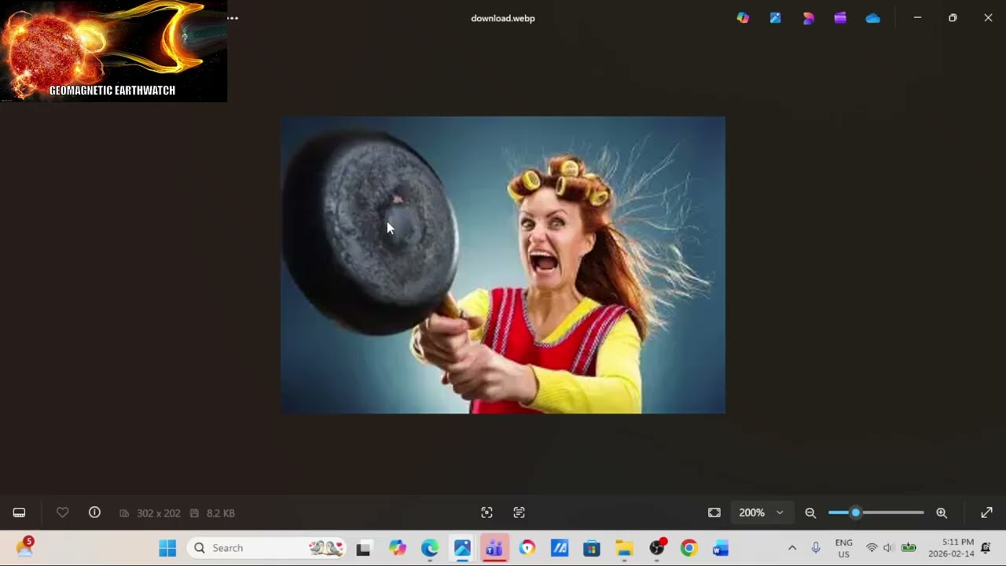
Task: Click the 302 x 202 image dimensions
Action: click(x=158, y=513)
